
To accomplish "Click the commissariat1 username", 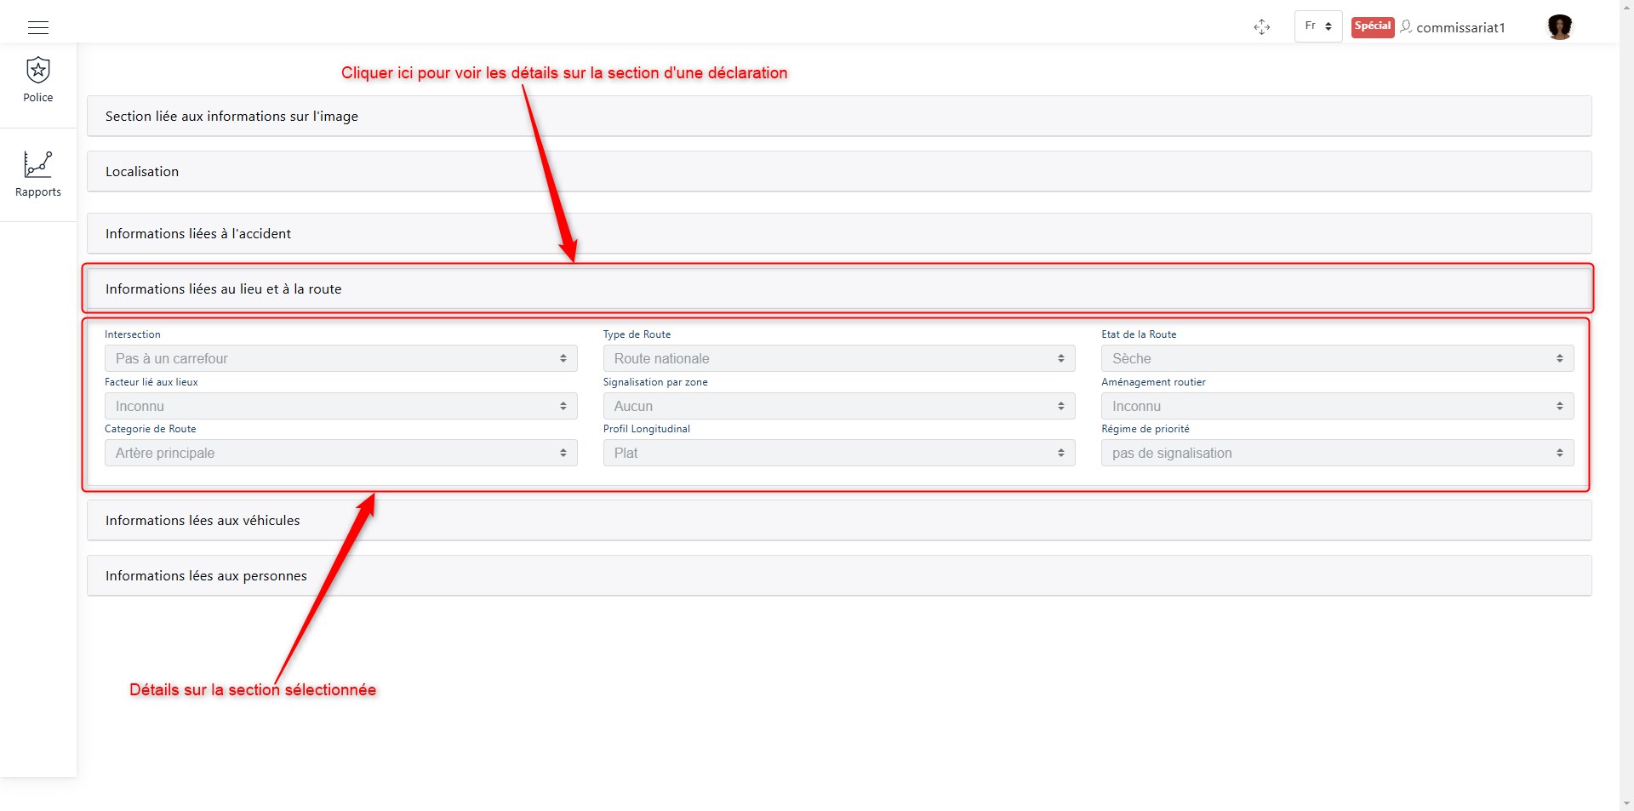I will [1460, 28].
